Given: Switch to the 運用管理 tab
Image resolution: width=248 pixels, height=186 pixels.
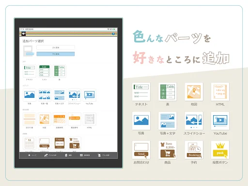Looking at the screenshot, I should pos(85,155).
